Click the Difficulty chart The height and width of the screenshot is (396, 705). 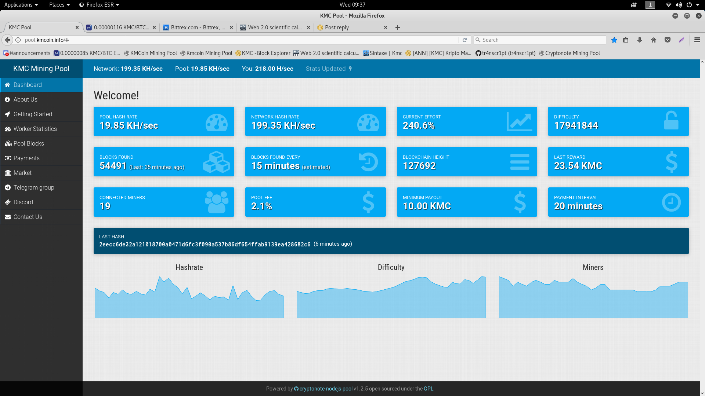pyautogui.click(x=391, y=297)
